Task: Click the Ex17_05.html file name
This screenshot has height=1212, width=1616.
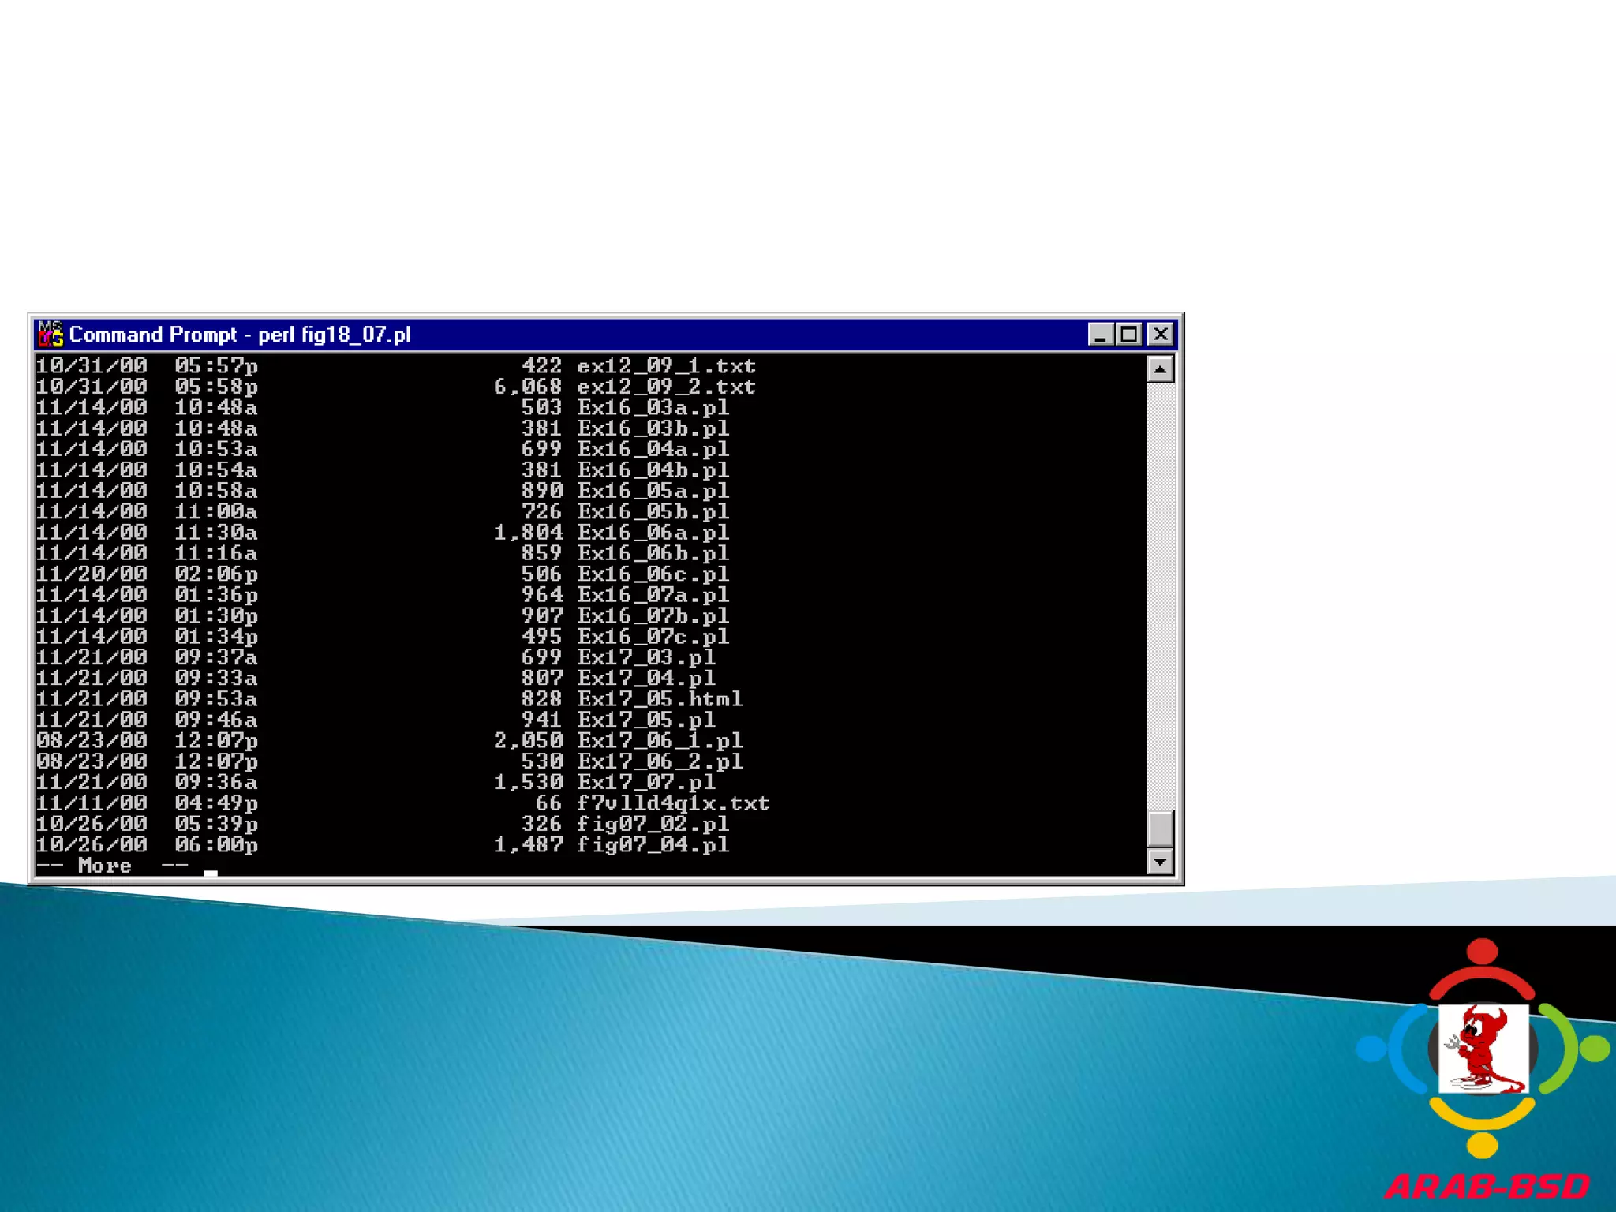Action: [660, 699]
